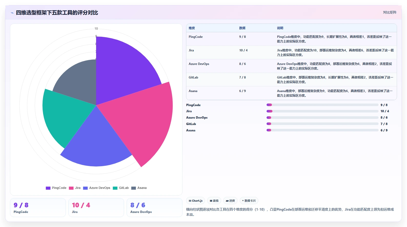Toggle Jira legend color box

tap(71, 188)
